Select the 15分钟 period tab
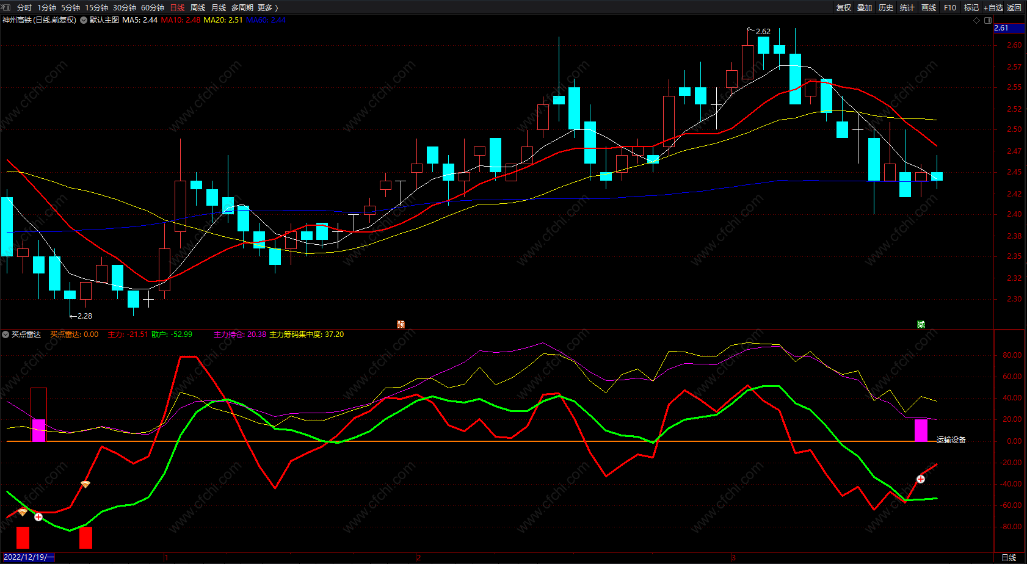 tap(96, 8)
